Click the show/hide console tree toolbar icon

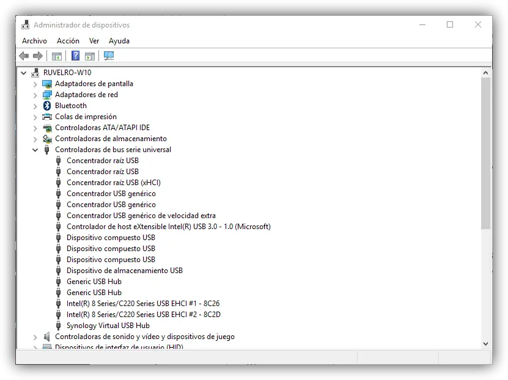(57, 56)
